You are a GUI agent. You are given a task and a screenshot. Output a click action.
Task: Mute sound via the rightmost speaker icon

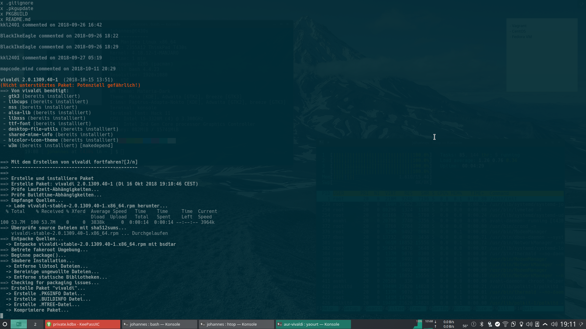(x=554, y=324)
